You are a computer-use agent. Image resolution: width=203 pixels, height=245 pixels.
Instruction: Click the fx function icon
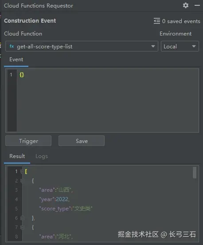click(12, 46)
